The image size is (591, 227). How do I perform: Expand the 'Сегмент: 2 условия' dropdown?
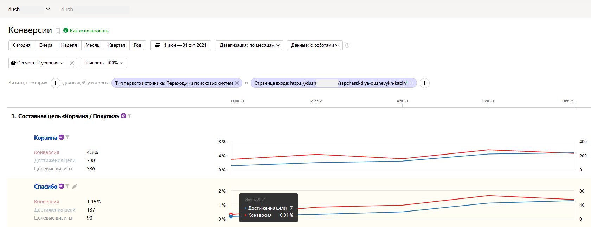[38, 63]
